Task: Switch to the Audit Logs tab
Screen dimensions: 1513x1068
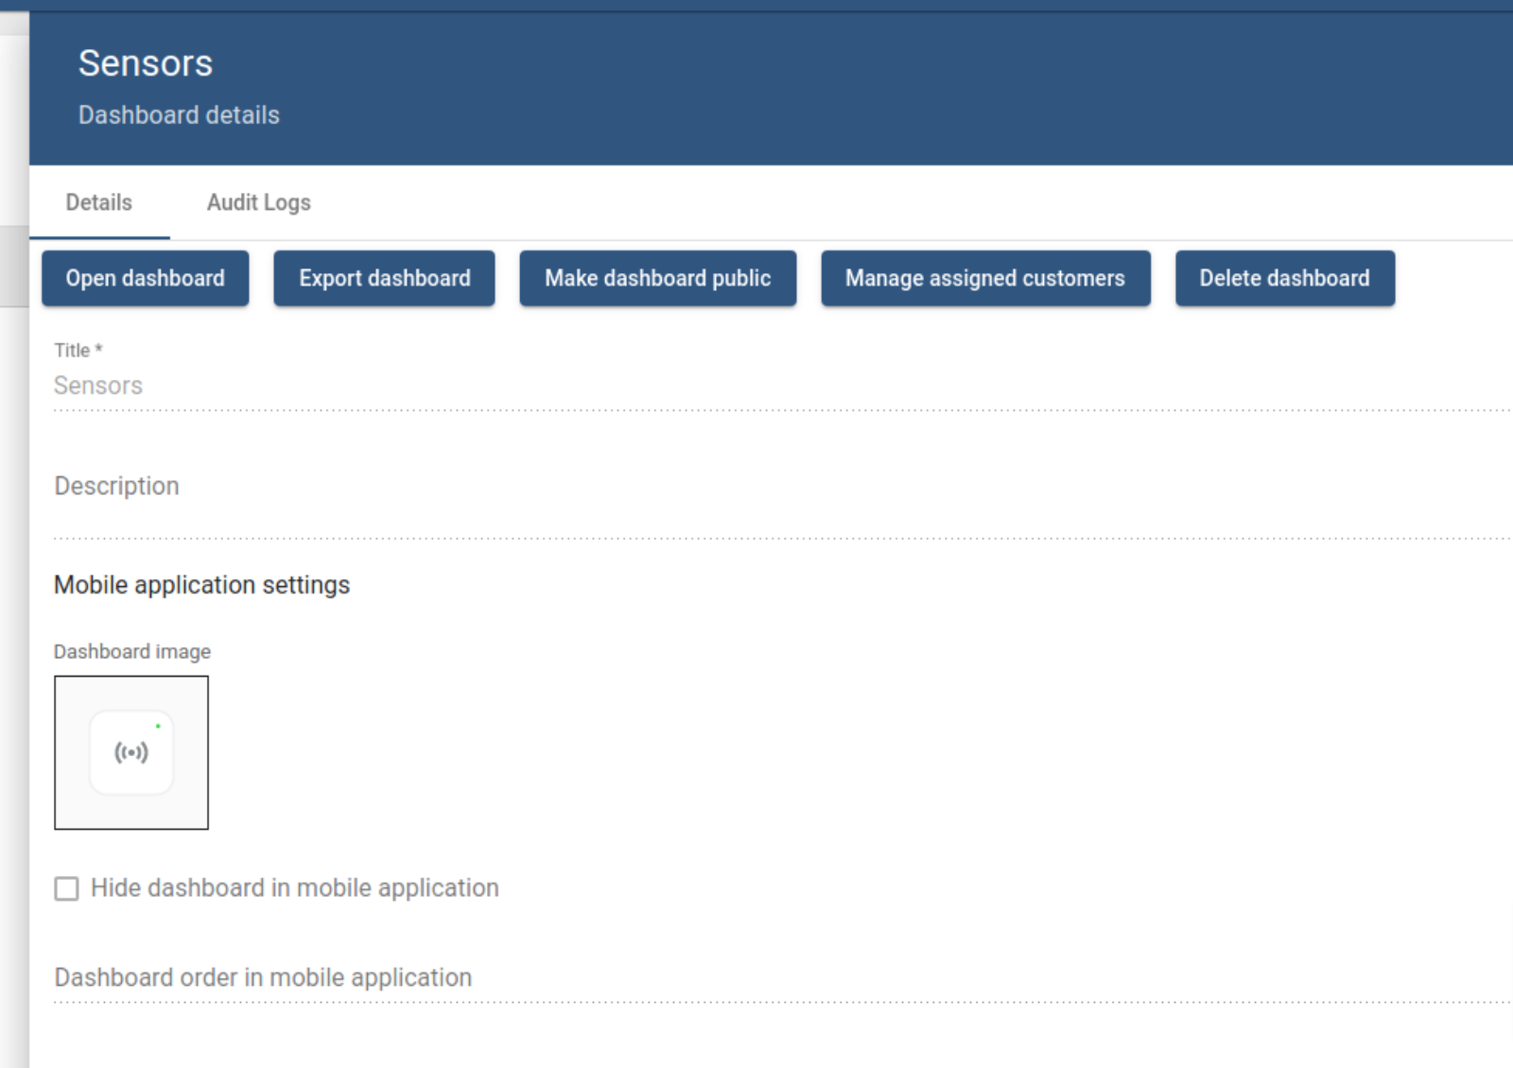Action: [258, 202]
